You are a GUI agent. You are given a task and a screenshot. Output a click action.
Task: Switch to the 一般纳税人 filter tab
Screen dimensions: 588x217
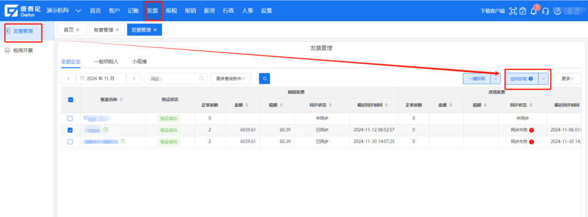(106, 61)
